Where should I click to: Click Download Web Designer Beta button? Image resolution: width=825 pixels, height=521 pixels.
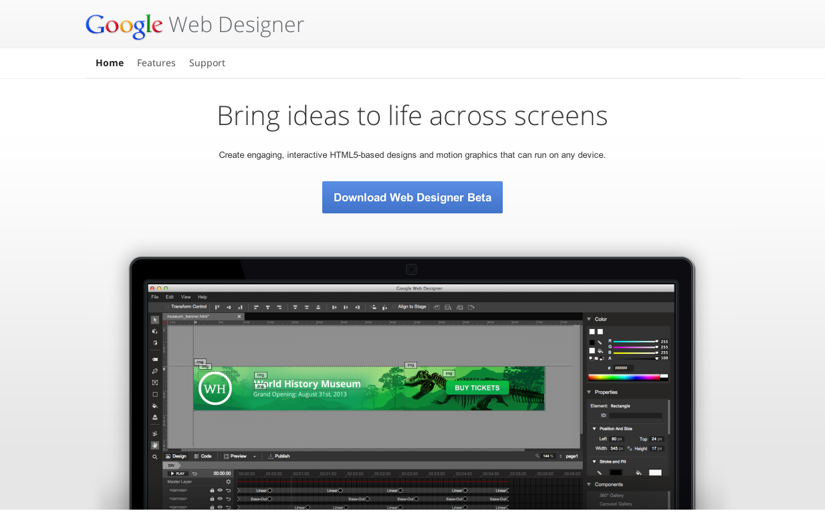click(412, 197)
